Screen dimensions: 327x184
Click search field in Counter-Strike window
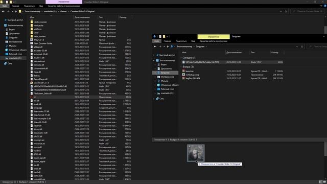pos(308,11)
